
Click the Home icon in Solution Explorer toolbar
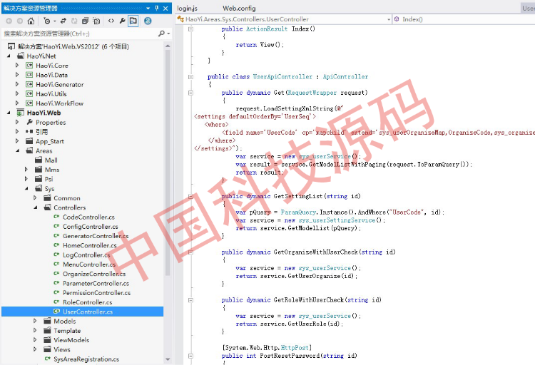(x=31, y=21)
